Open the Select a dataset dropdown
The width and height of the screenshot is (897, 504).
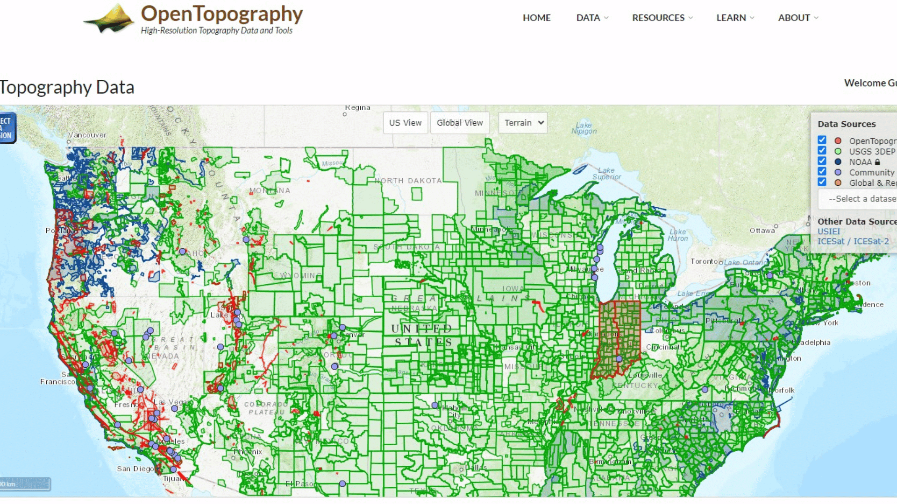(x=858, y=199)
